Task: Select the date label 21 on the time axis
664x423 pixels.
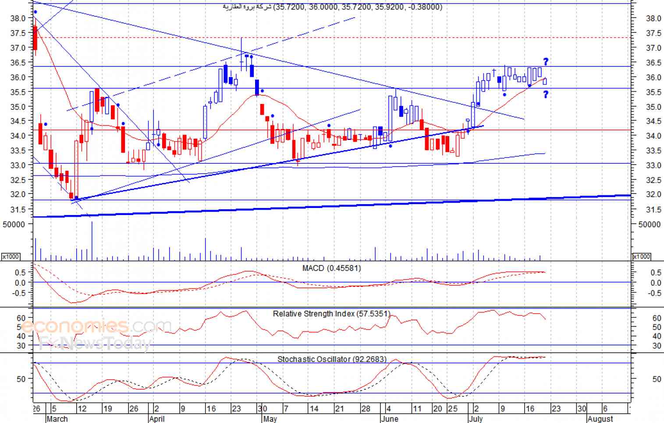Action: (x=339, y=409)
